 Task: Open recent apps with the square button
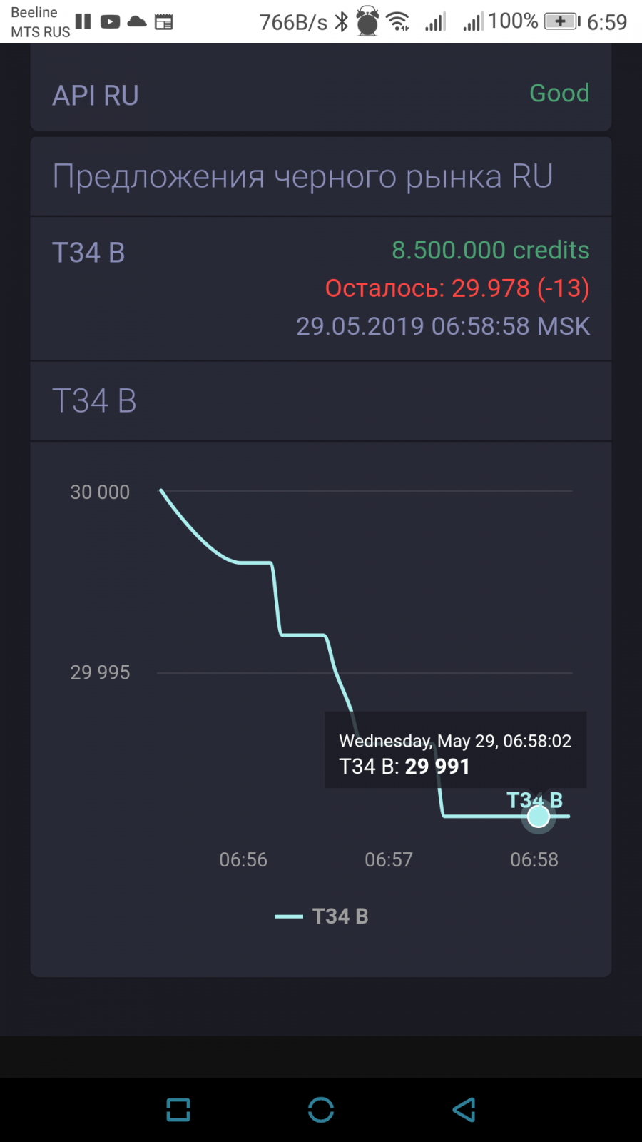(178, 1110)
